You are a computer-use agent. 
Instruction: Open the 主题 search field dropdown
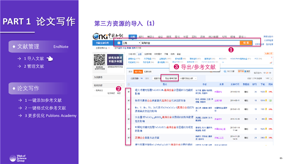coord(131,43)
